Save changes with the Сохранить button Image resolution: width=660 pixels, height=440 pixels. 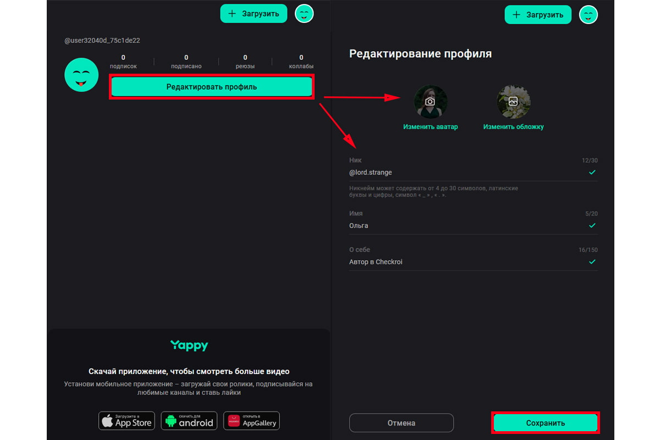[545, 423]
